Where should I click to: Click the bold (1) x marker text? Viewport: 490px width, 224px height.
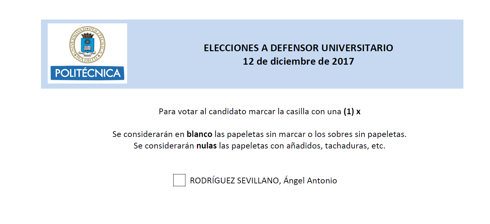[x=352, y=112]
